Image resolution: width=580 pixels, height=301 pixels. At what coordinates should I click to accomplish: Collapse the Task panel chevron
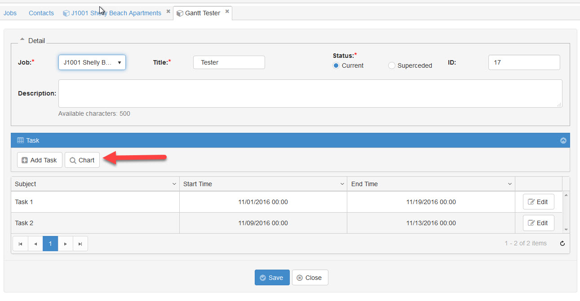563,140
